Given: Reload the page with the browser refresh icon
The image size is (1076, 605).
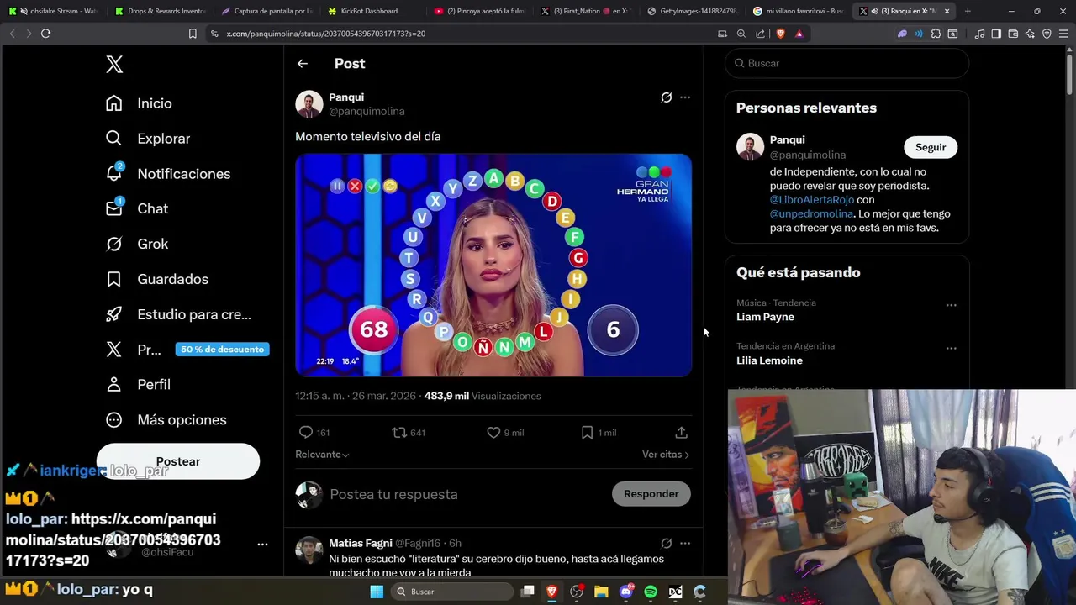Looking at the screenshot, I should (x=45, y=34).
